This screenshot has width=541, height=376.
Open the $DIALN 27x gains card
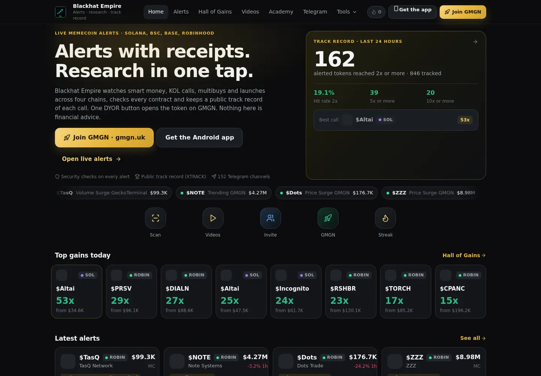(x=186, y=292)
